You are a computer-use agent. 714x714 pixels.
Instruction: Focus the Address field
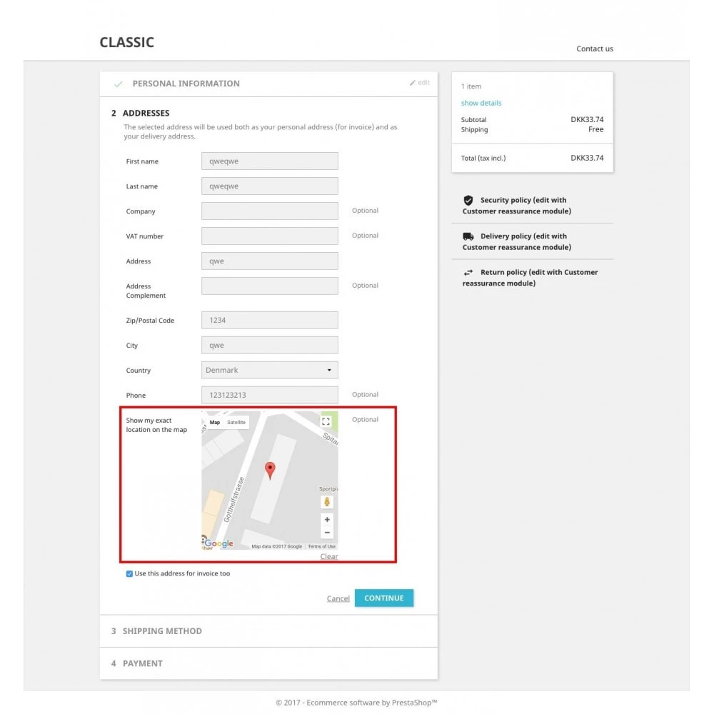pos(270,261)
